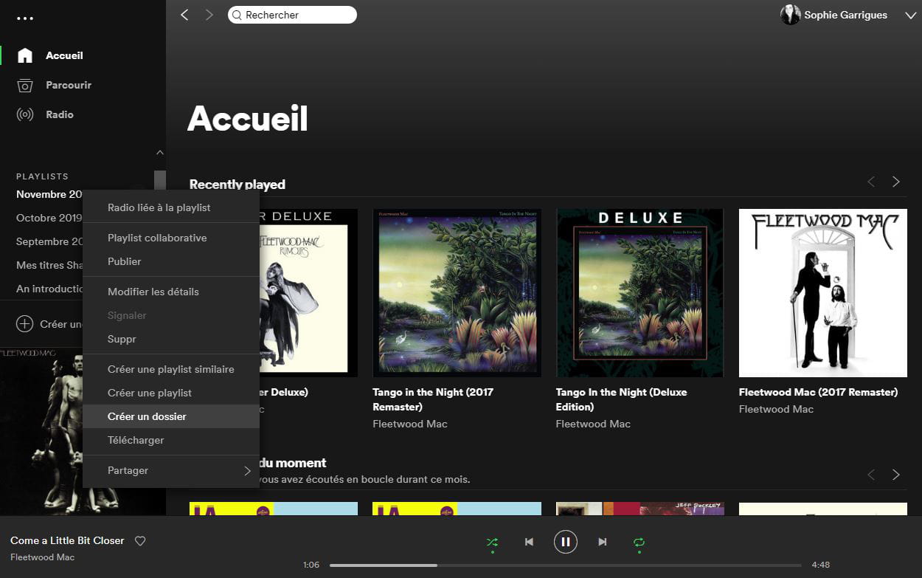Click Tango In the Night (Deluxe Edition) title
Screen dimensions: 922x578
[621, 399]
